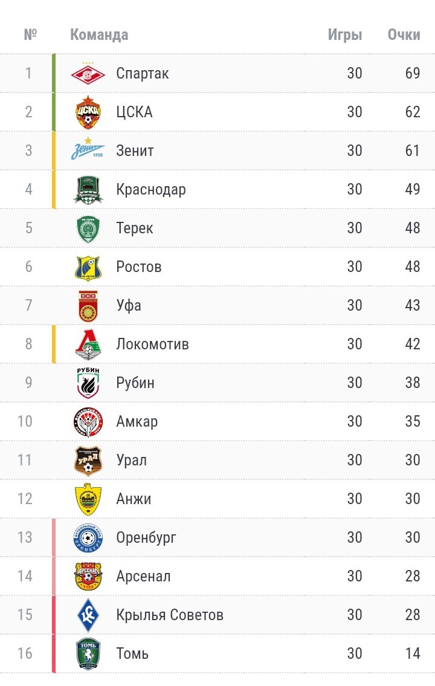The width and height of the screenshot is (435, 686).
Task: Click the Orenburg blue round logo
Action: pyautogui.click(x=88, y=538)
